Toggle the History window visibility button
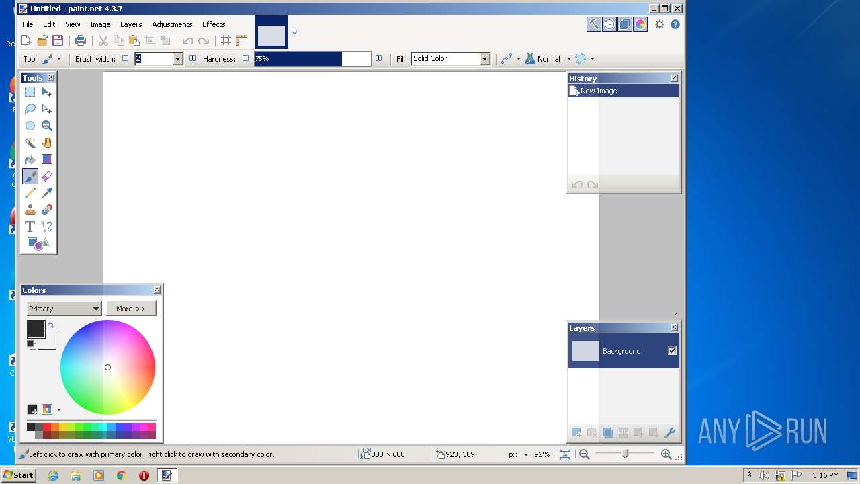The width and height of the screenshot is (860, 484). click(x=609, y=24)
